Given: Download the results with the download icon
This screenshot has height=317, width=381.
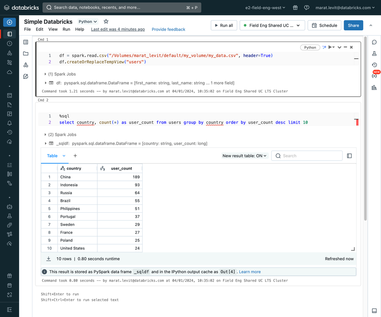Looking at the screenshot, I should tap(49, 259).
